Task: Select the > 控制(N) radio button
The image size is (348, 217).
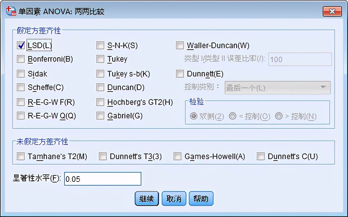Action: pos(279,116)
